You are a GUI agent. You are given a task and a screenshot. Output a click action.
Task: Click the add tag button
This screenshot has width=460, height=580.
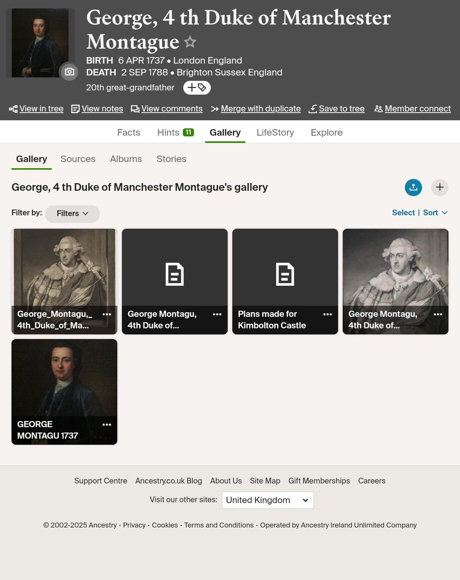click(197, 87)
